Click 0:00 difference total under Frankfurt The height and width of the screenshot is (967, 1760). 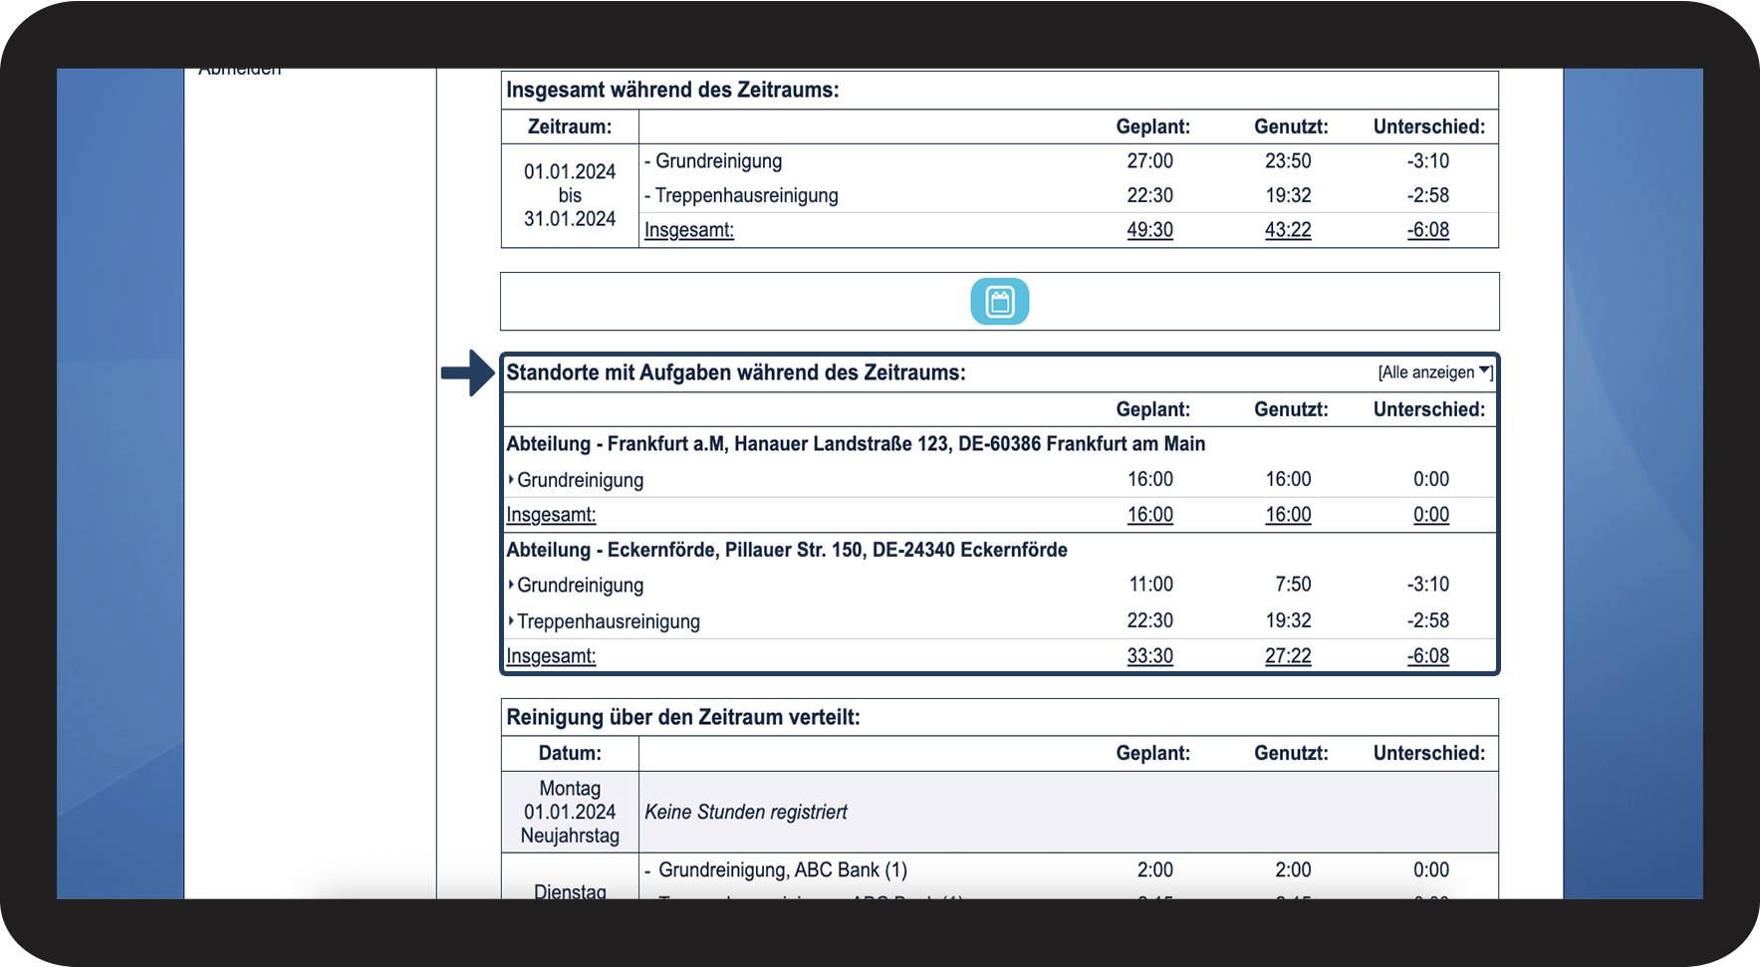pyautogui.click(x=1431, y=515)
